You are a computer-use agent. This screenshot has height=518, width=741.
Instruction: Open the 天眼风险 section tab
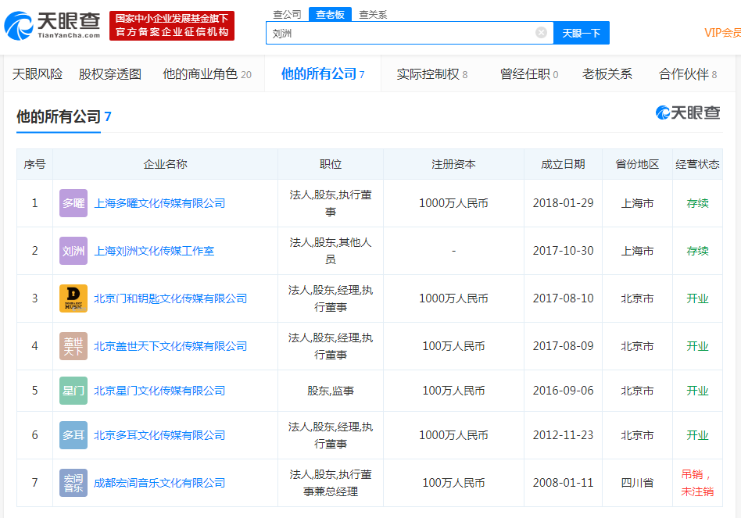point(38,74)
